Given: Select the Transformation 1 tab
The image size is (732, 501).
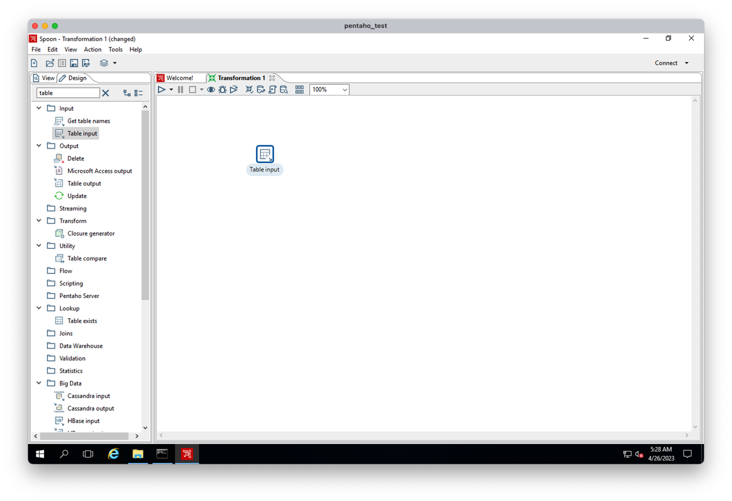Looking at the screenshot, I should (x=238, y=78).
